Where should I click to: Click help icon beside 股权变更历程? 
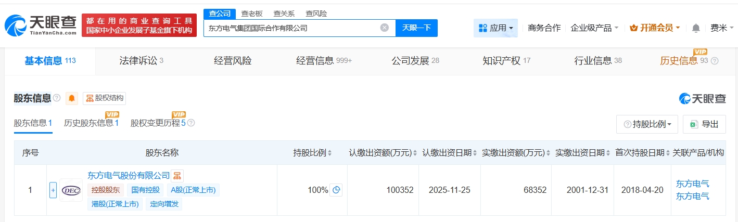pyautogui.click(x=191, y=123)
